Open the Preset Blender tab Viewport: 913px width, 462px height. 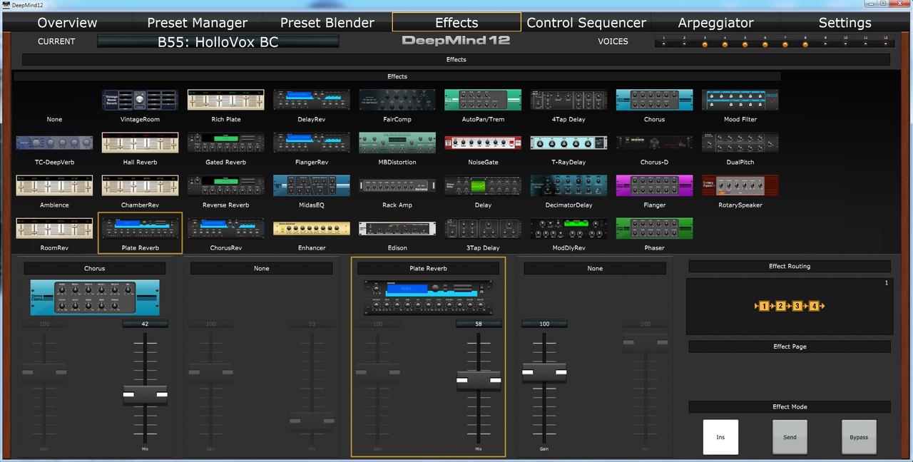pyautogui.click(x=327, y=22)
